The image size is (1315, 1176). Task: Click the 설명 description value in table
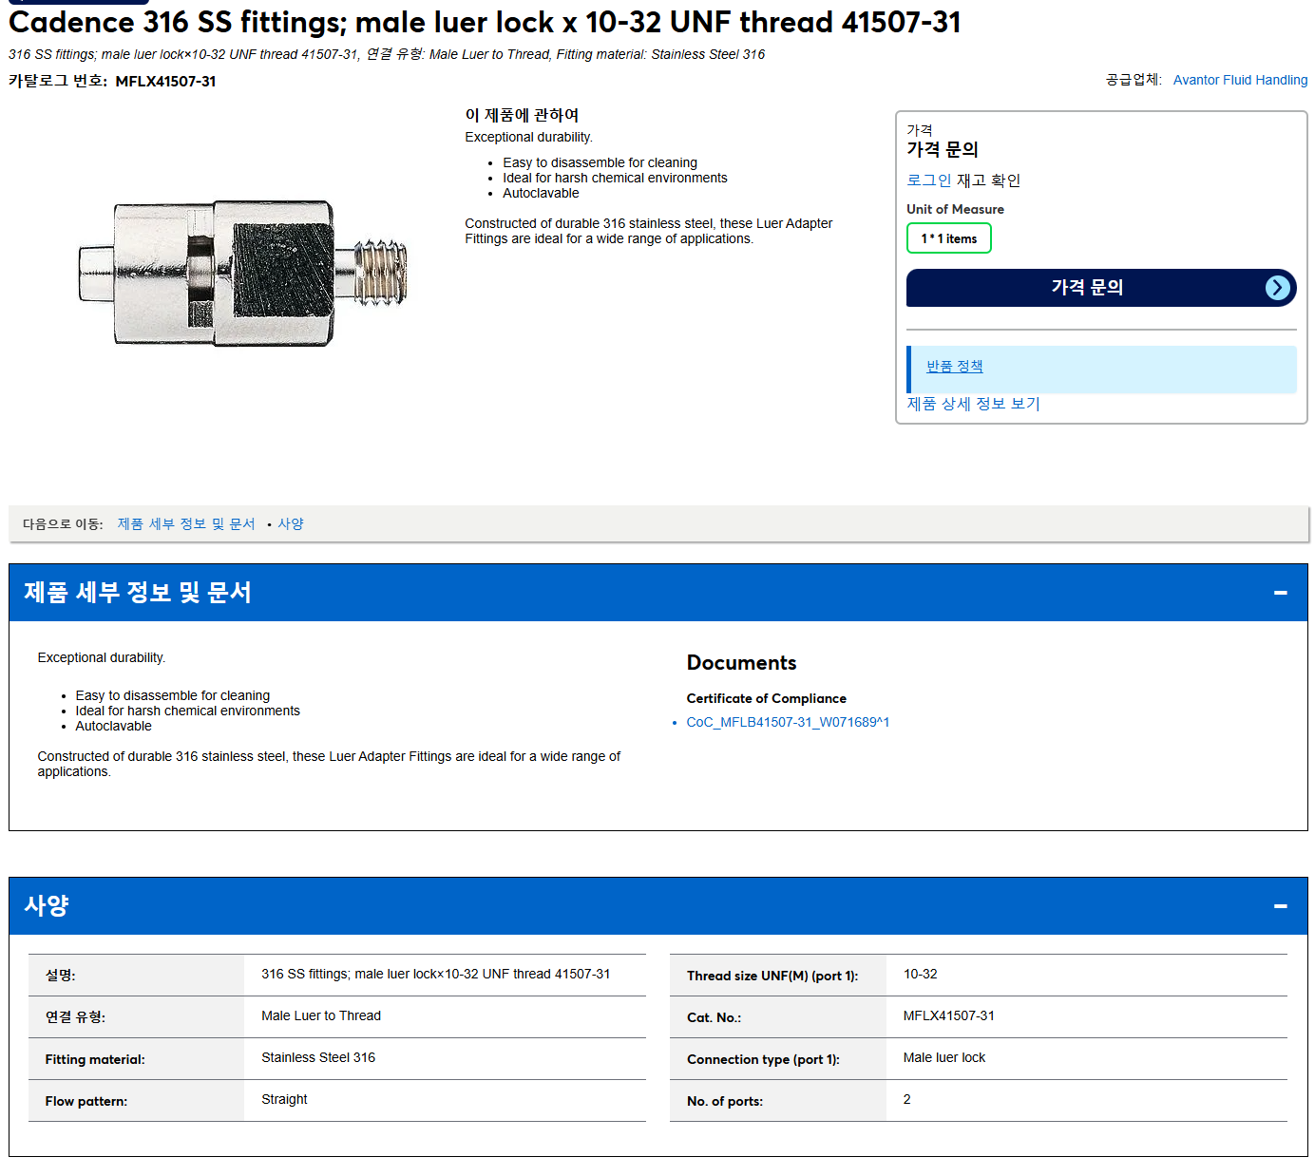pos(435,974)
